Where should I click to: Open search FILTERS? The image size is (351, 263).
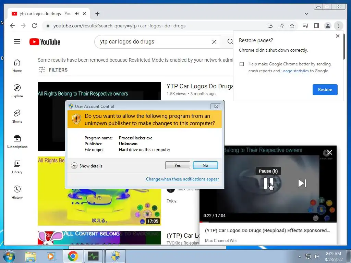click(x=53, y=70)
